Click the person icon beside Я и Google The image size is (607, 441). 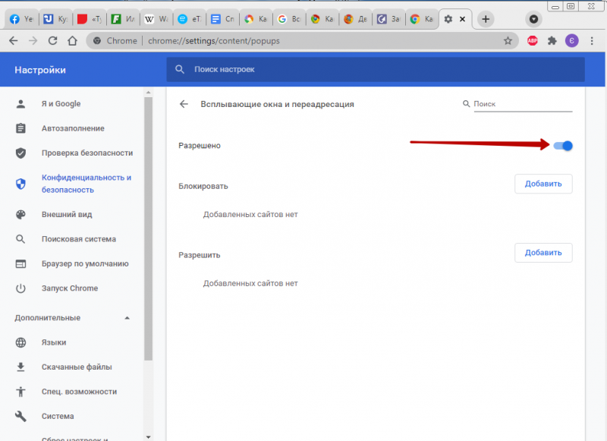21,104
